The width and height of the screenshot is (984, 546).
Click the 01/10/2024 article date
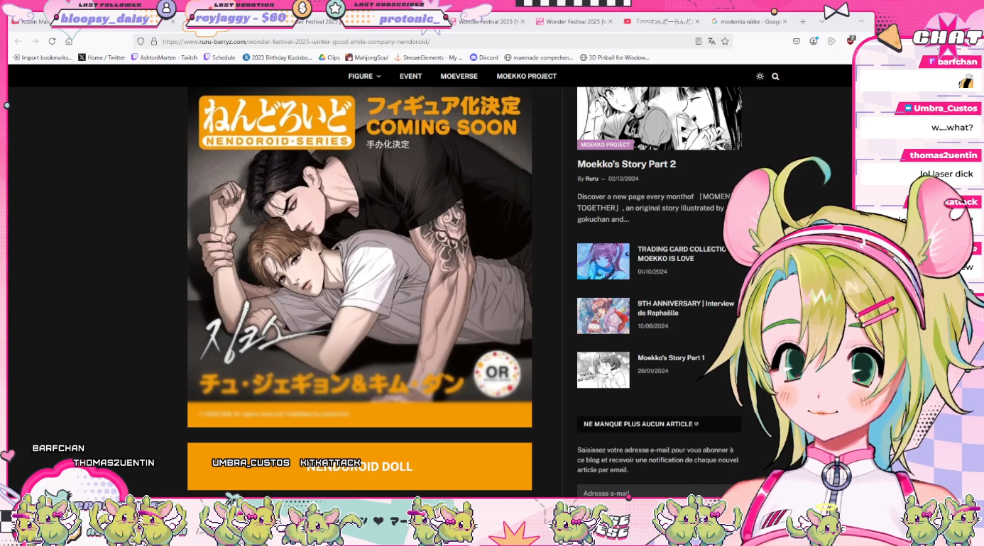click(652, 272)
